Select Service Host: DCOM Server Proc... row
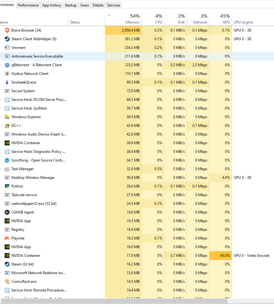Viewport: 274px width, 306px height. 137,100
